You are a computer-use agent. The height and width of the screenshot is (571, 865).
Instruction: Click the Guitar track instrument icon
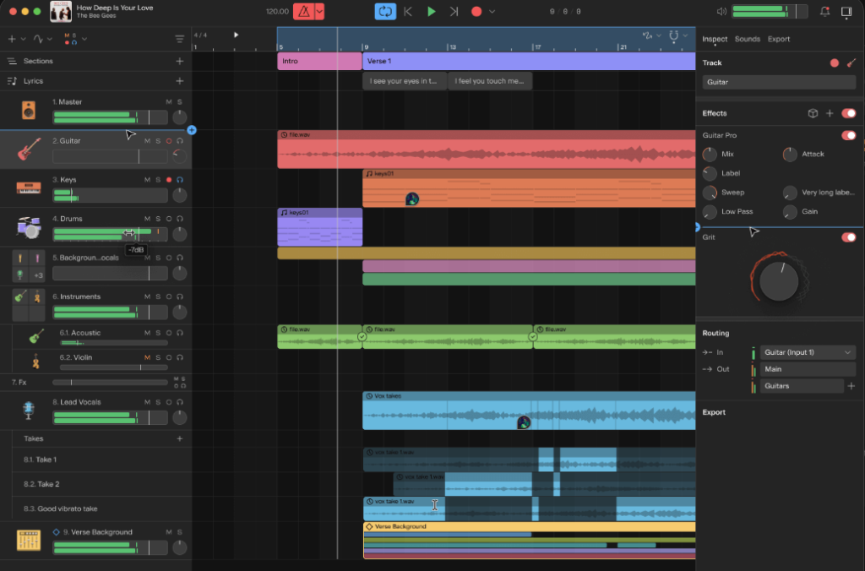tap(29, 150)
